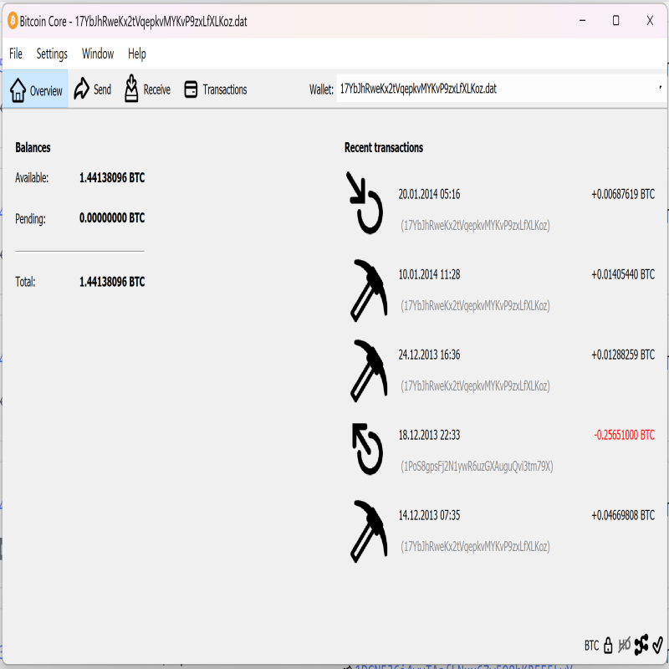Viewport: 669px width, 669px height.
Task: Click the address under the 20.01.2014 transaction
Action: pyautogui.click(x=475, y=226)
